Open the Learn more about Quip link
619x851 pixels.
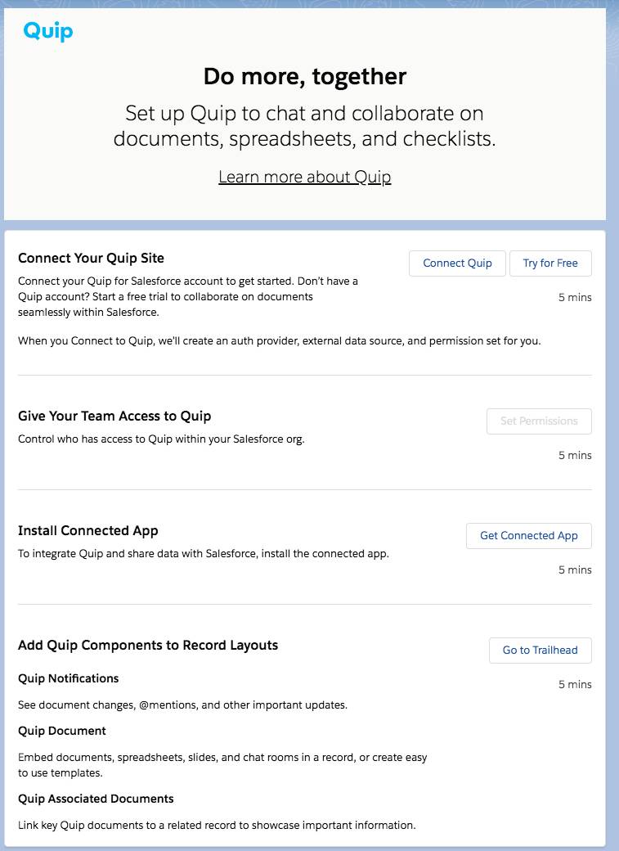tap(304, 177)
